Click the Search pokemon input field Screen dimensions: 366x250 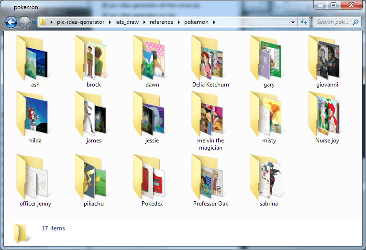(x=333, y=22)
